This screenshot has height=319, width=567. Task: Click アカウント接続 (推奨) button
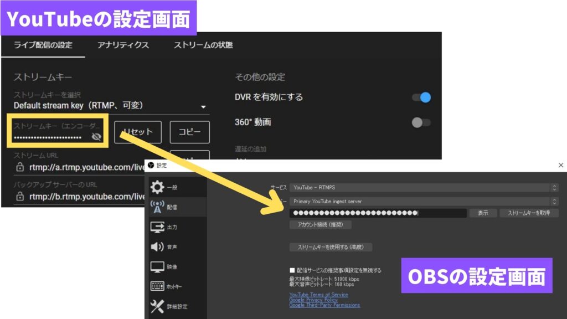coord(321,225)
